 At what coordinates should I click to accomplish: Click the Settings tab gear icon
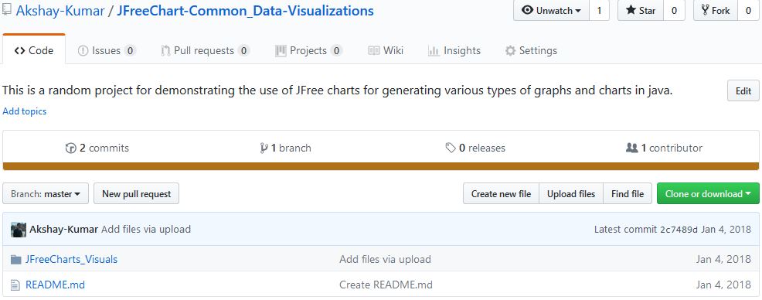coord(510,50)
